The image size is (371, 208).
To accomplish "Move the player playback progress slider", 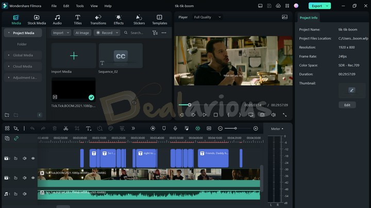I will click(190, 105).
